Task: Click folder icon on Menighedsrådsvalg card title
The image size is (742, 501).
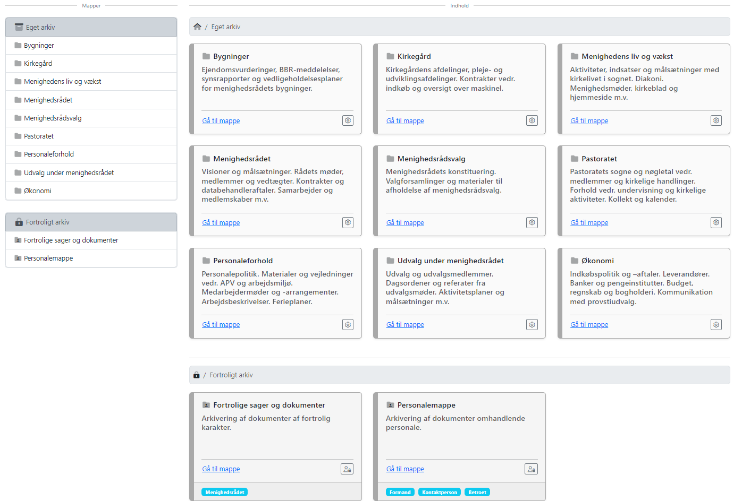Action: [x=390, y=159]
